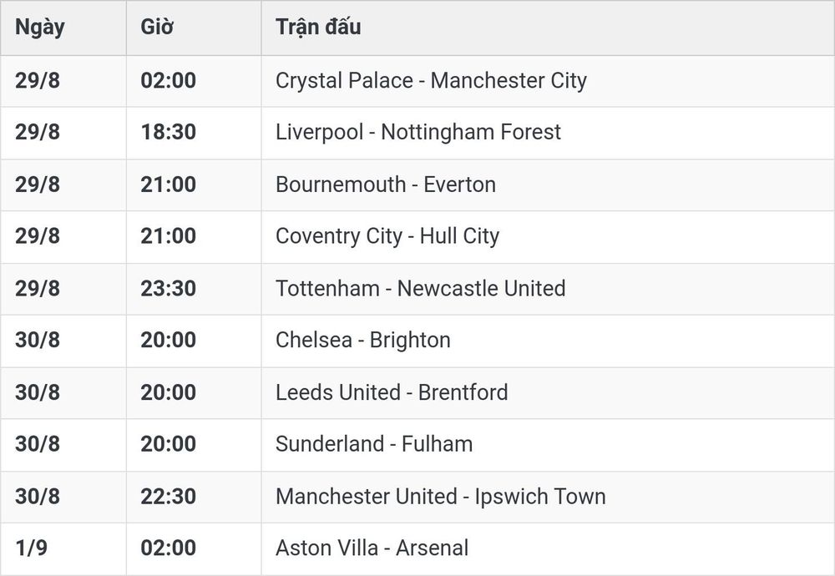Select the Aston Villa - Arsenal match
This screenshot has width=835, height=576.
[372, 548]
